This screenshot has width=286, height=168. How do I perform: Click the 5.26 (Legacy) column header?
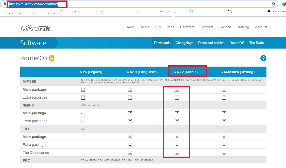point(91,72)
